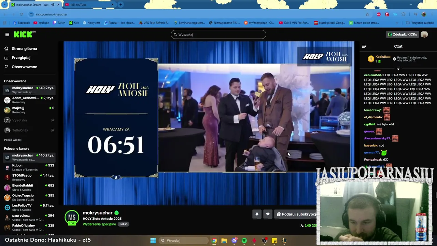The image size is (437, 246).
Task: Open the user profile avatar menu
Action: coord(424,35)
